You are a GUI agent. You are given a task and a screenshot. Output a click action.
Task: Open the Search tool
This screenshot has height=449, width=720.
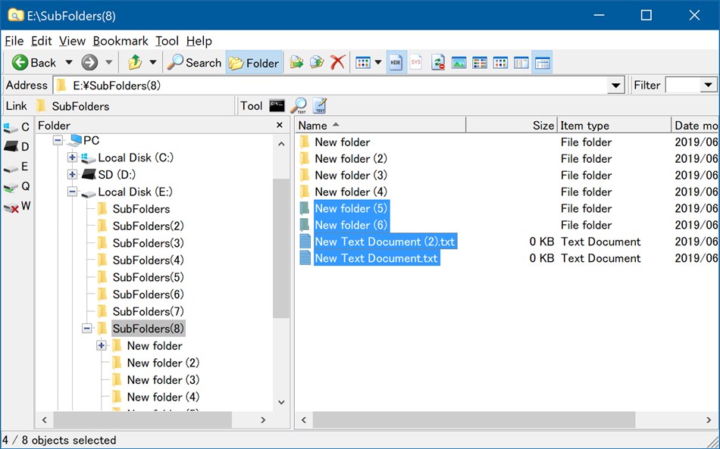click(194, 62)
